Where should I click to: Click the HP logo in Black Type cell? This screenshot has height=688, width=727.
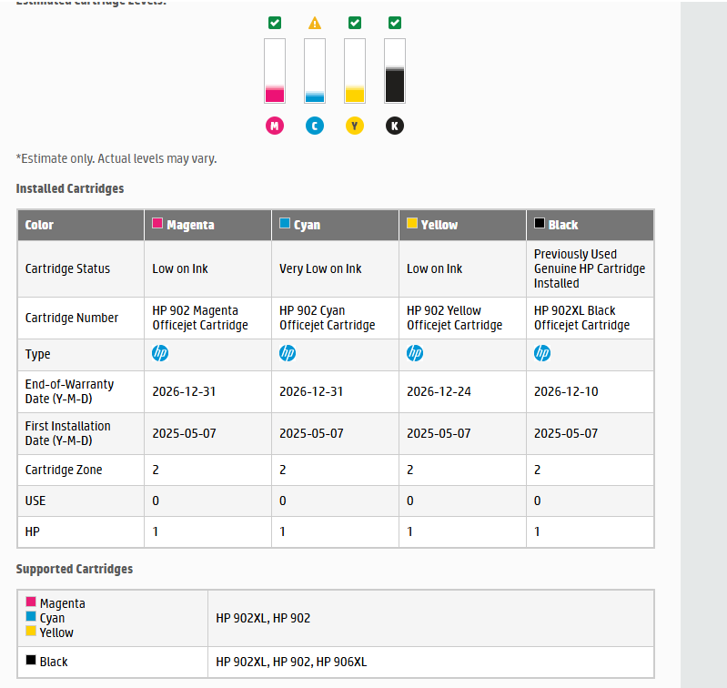[x=542, y=353]
